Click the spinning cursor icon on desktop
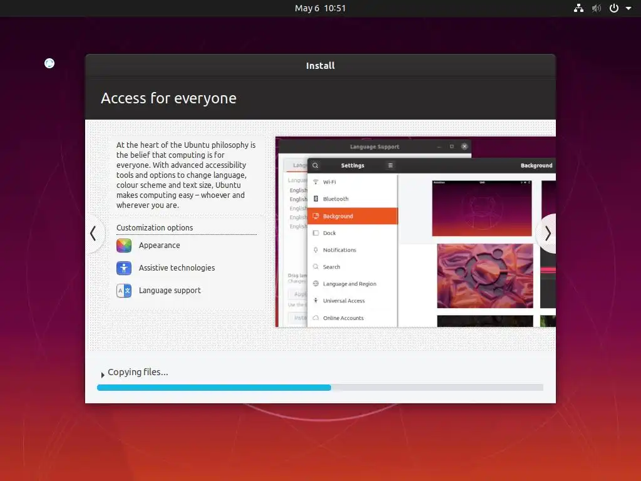 [x=49, y=63]
